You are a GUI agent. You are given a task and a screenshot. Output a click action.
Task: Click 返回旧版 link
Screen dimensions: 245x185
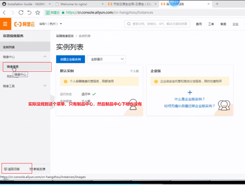tap(14, 169)
